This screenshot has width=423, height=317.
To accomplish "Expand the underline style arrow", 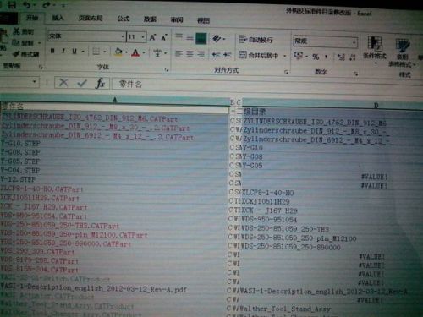I will (x=83, y=52).
